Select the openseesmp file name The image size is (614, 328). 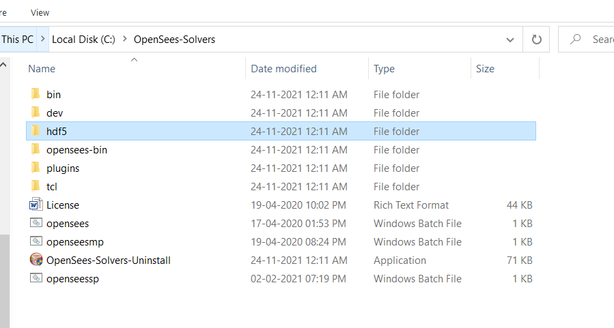coord(75,241)
